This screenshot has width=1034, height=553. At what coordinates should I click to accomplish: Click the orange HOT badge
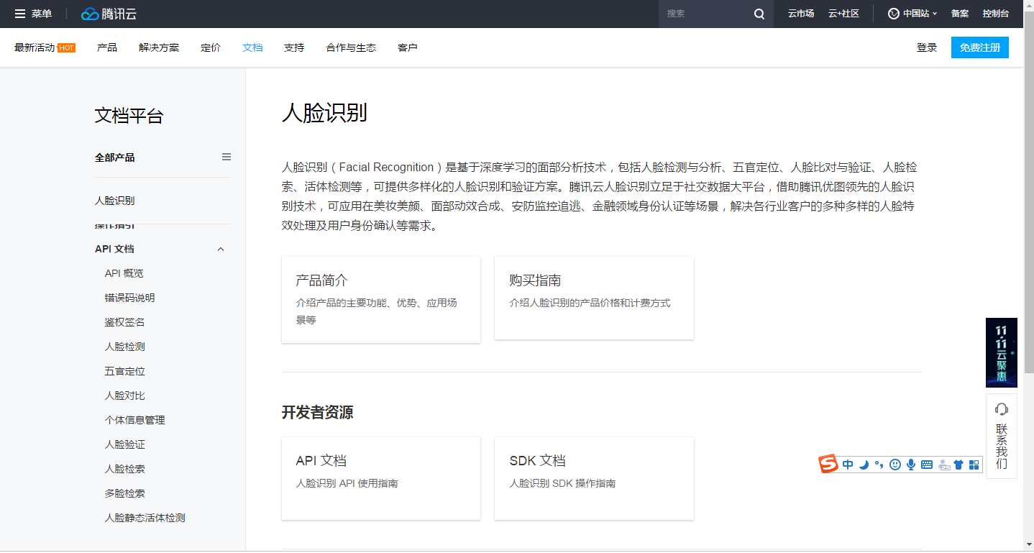point(66,48)
